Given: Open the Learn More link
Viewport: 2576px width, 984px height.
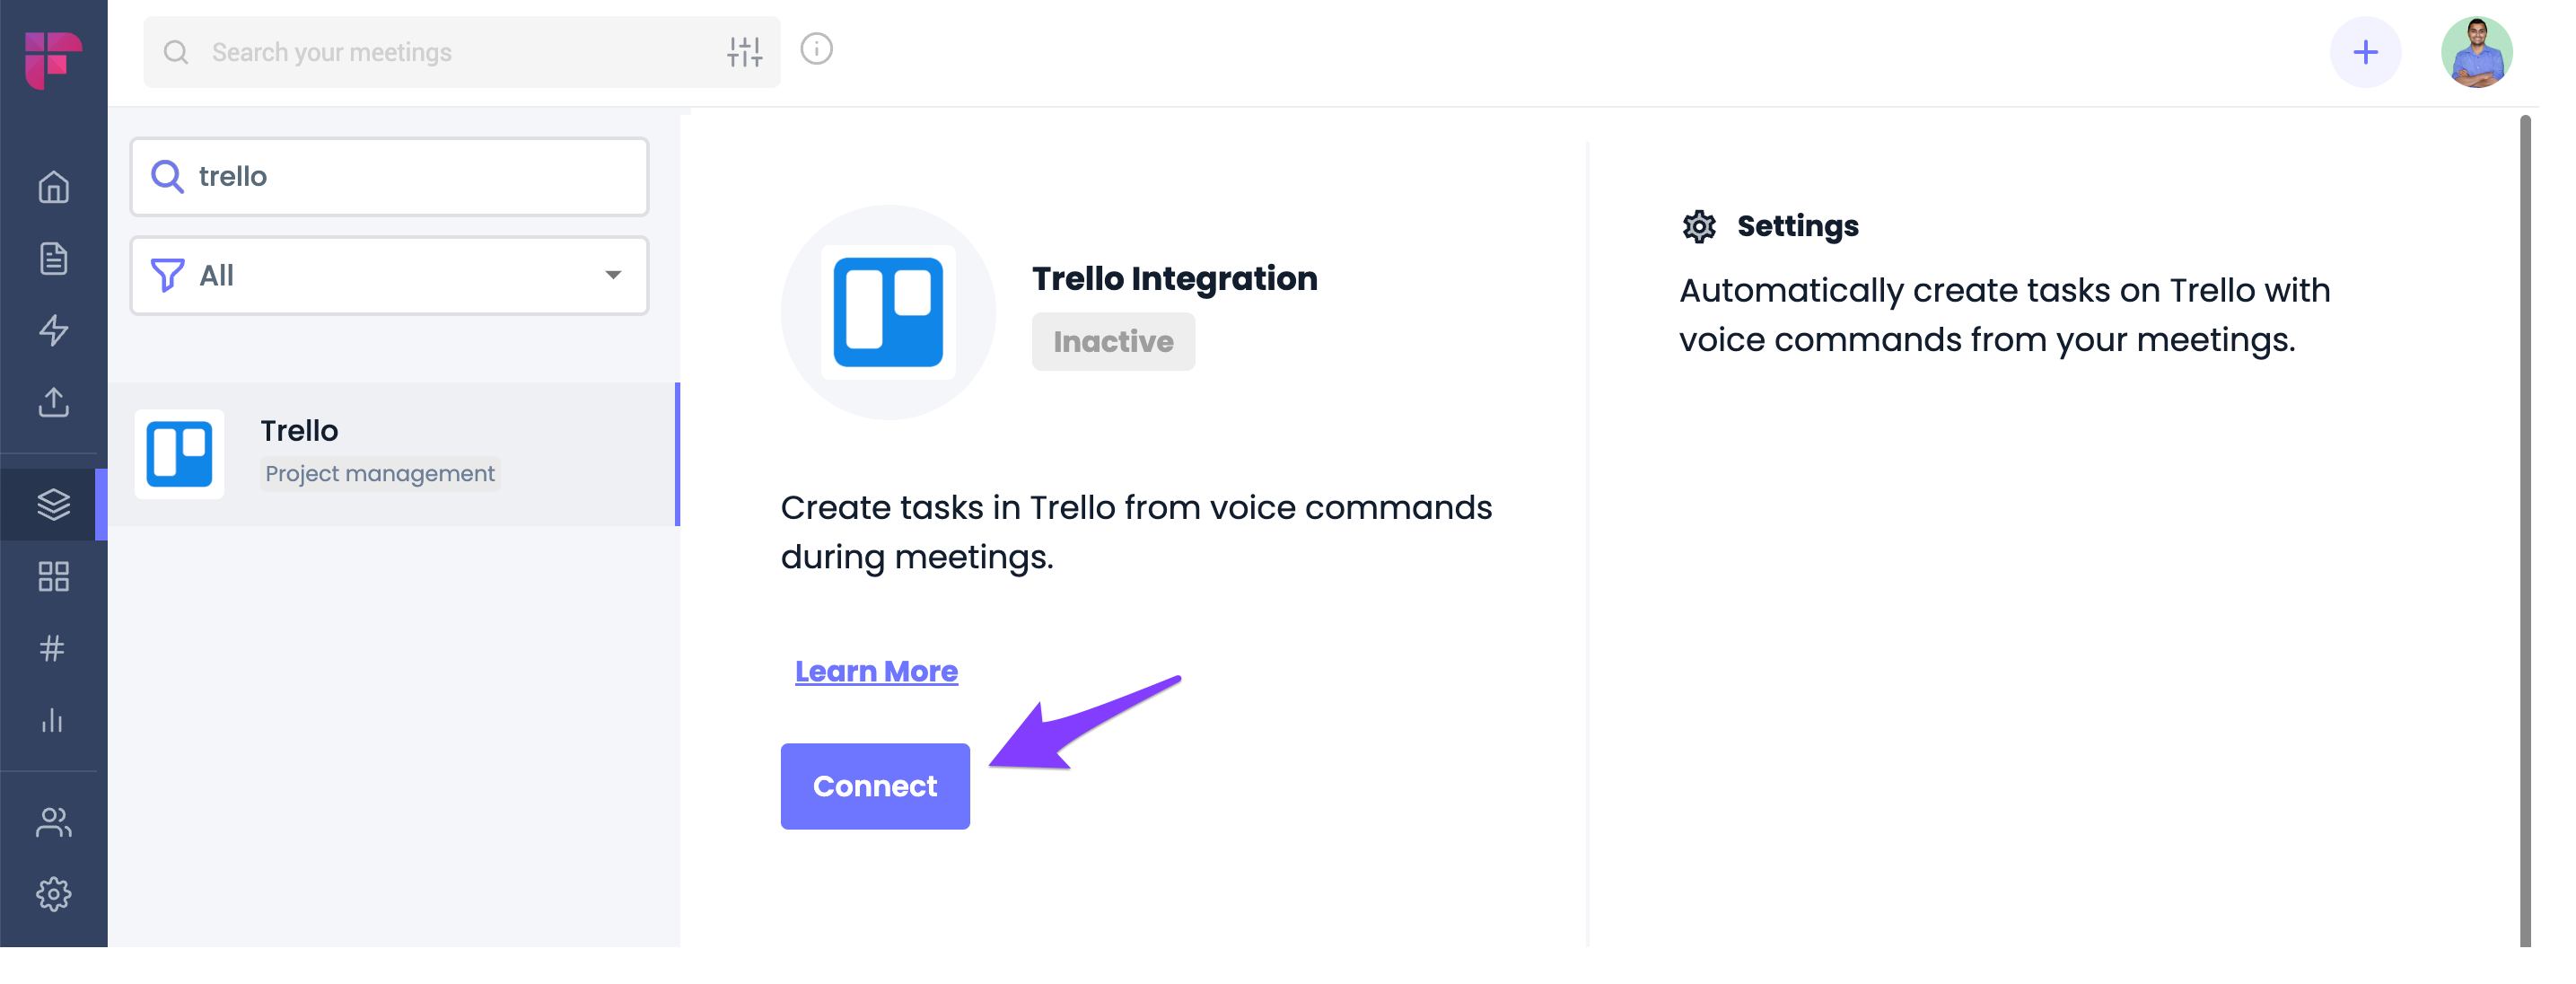Looking at the screenshot, I should pos(876,671).
